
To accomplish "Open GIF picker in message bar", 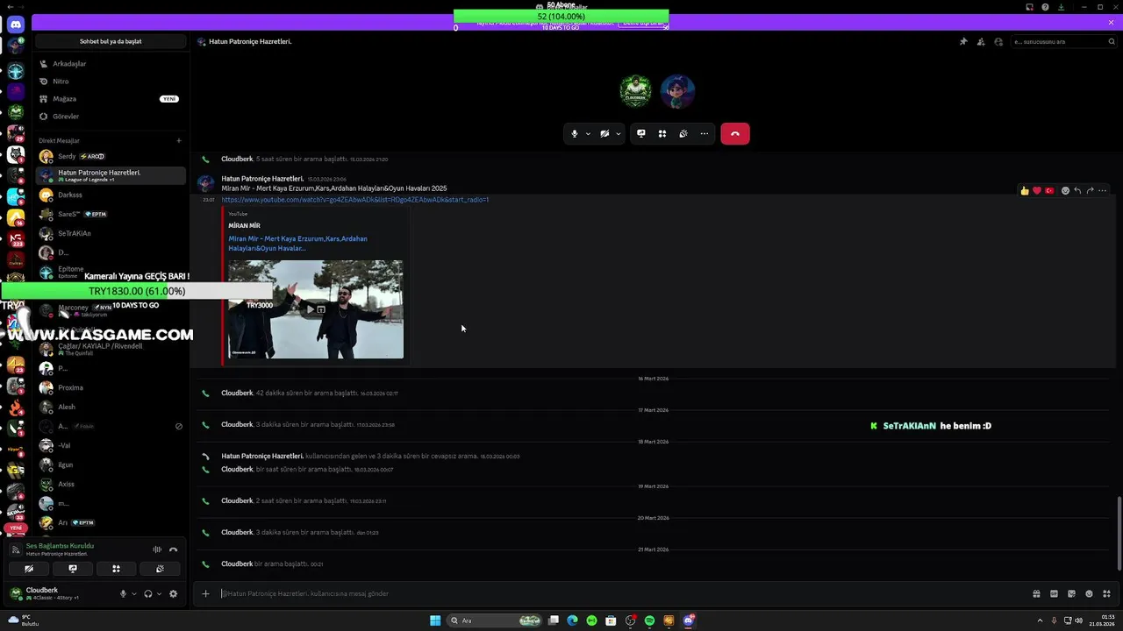I will coord(1054,593).
